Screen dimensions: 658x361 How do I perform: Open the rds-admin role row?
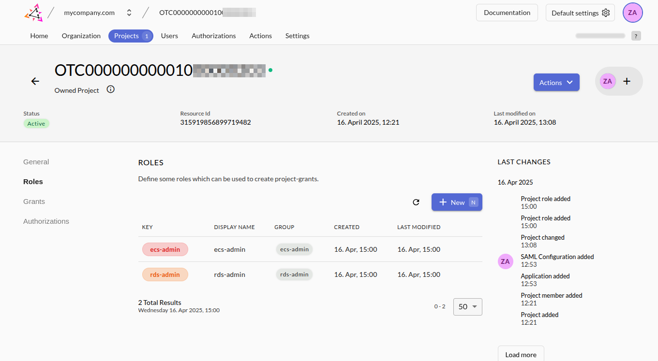click(310, 274)
